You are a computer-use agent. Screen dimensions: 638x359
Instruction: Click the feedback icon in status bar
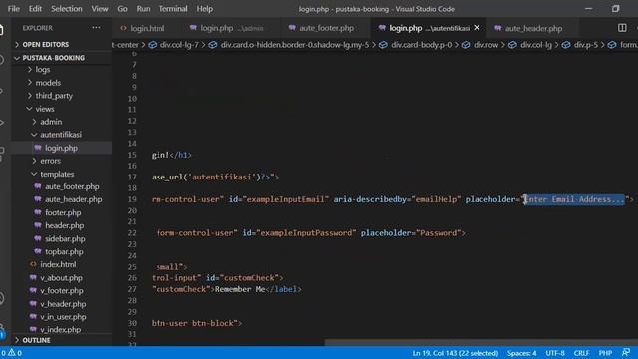[x=626, y=352]
